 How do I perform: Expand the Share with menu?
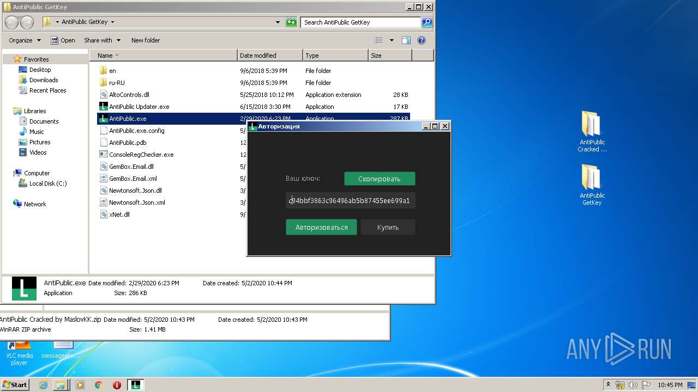101,40
